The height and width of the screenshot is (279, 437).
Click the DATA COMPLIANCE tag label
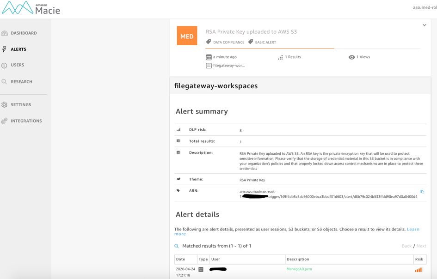(229, 42)
